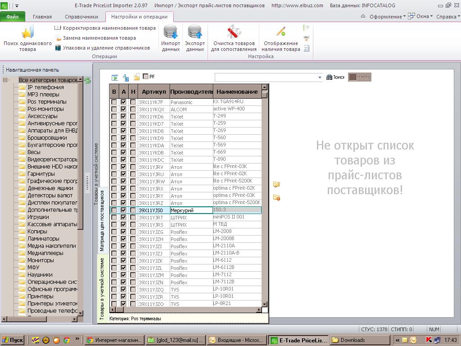Select the lower 'Товары в учетной системе' vertical tab

(102, 289)
